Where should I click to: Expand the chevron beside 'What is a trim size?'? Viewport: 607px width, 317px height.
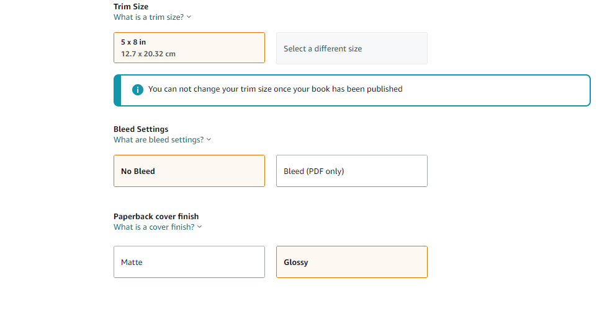click(189, 17)
